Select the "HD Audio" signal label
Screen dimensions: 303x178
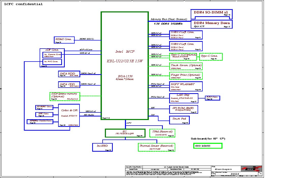coord(89,115)
